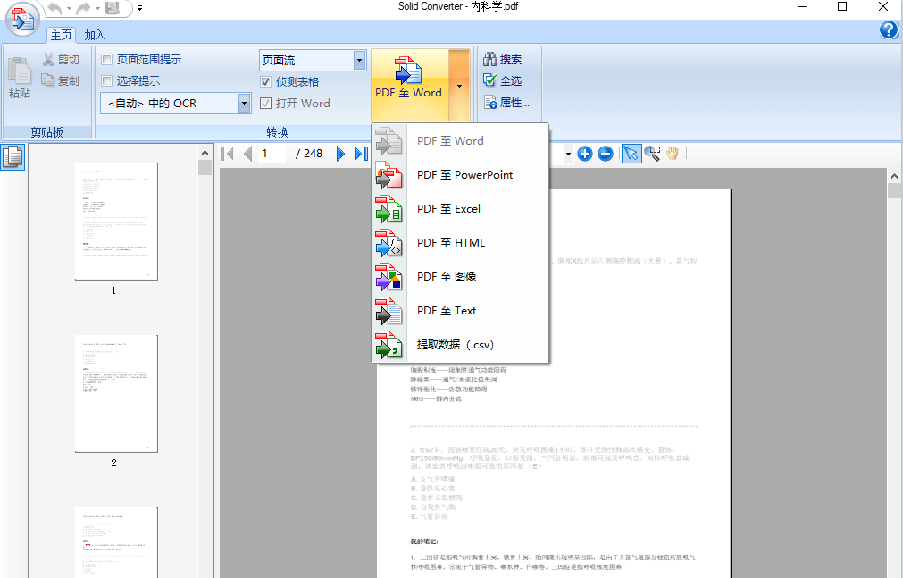Enable the 页面范围提示 checkbox
Viewport: 903px width, 578px height.
pos(108,58)
